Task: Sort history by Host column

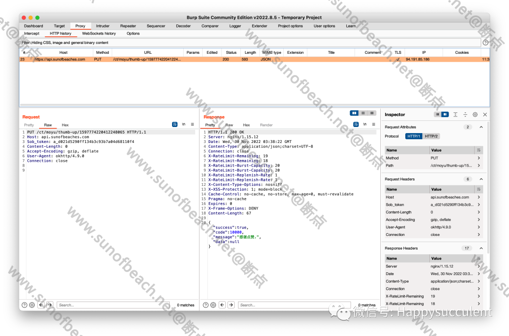Action: click(63, 52)
